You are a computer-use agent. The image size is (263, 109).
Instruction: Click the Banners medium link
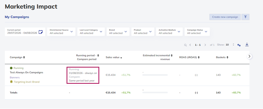pyautogui.click(x=15, y=77)
